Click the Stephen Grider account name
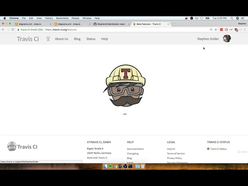The width and height of the screenshot is (248, 186). coord(208,39)
